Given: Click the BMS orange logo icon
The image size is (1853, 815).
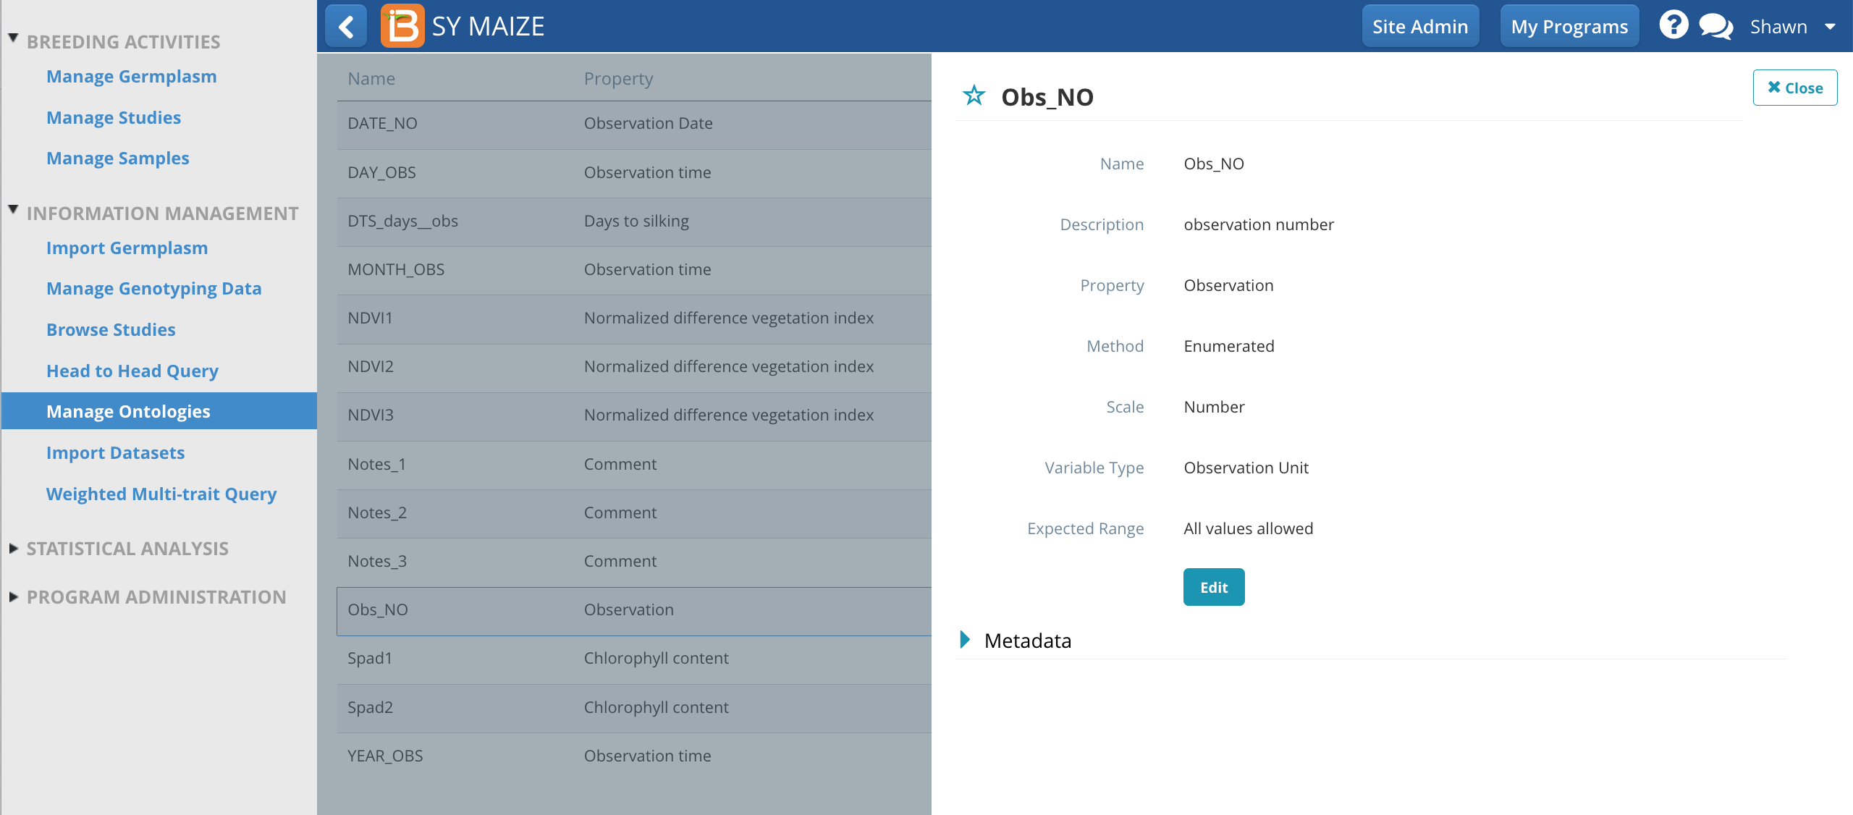Looking at the screenshot, I should [402, 27].
